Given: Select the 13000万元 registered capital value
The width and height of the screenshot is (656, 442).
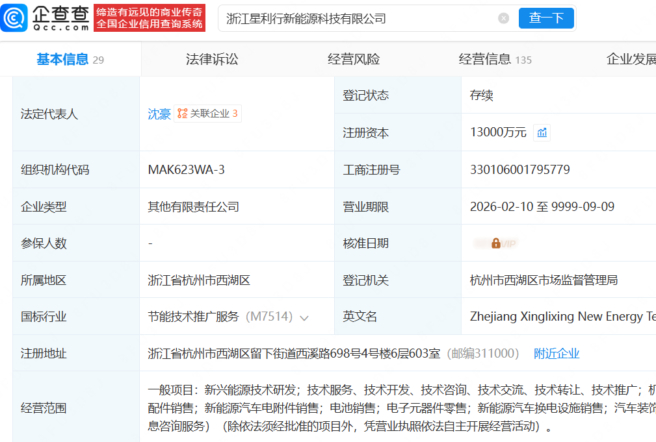Looking at the screenshot, I should [498, 132].
